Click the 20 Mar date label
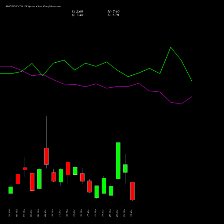Screen dimensions: 224x224 pos(110,213)
